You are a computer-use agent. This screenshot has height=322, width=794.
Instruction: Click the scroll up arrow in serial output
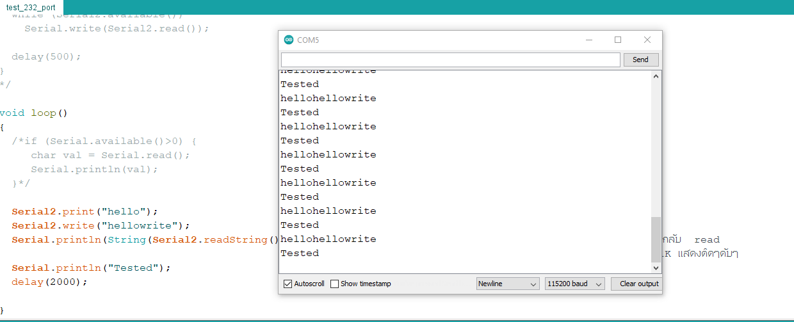click(x=656, y=77)
